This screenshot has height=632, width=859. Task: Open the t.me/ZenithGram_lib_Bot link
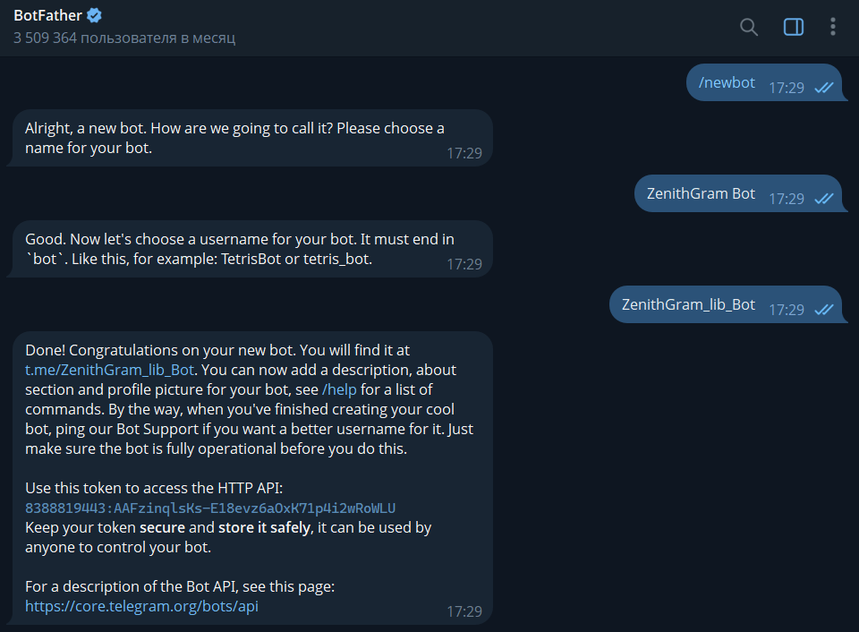(x=110, y=370)
